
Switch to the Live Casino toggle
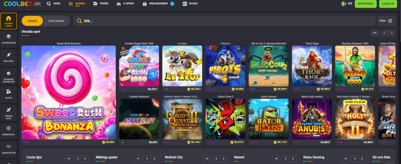pos(57,21)
